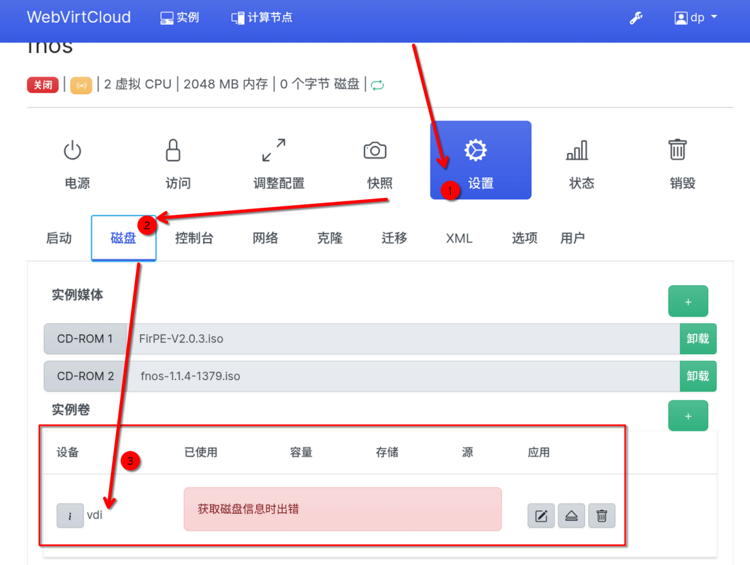Click the wrench icon in navbar
Image resolution: width=750 pixels, height=565 pixels.
pos(636,17)
